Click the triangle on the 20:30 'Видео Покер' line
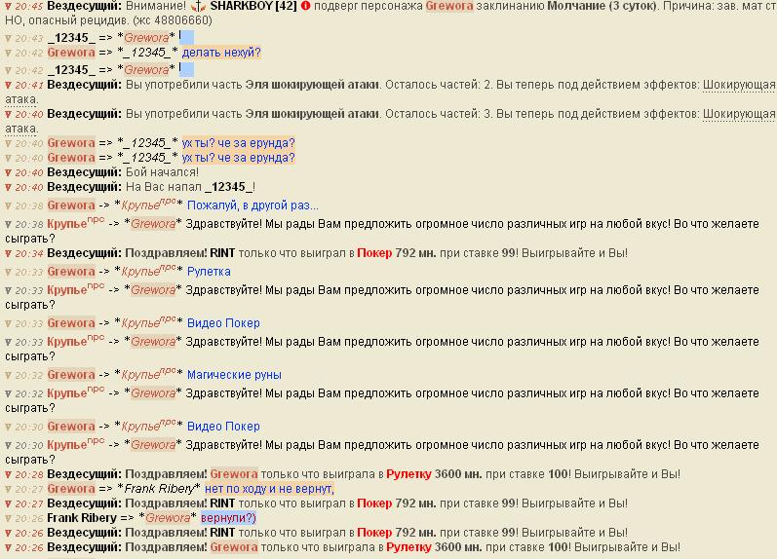 click(8, 427)
